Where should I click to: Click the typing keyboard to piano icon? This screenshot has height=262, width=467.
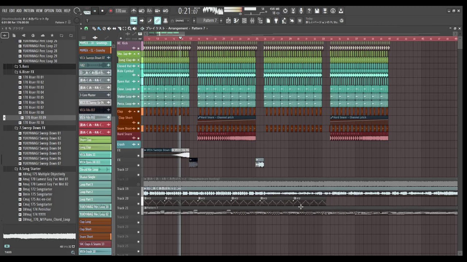tap(134, 20)
